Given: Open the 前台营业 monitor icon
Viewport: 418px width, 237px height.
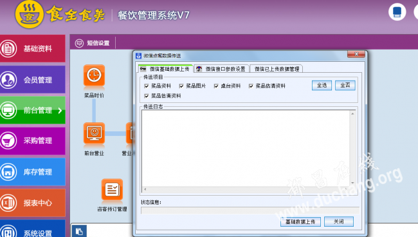Looking at the screenshot, I should (x=94, y=133).
